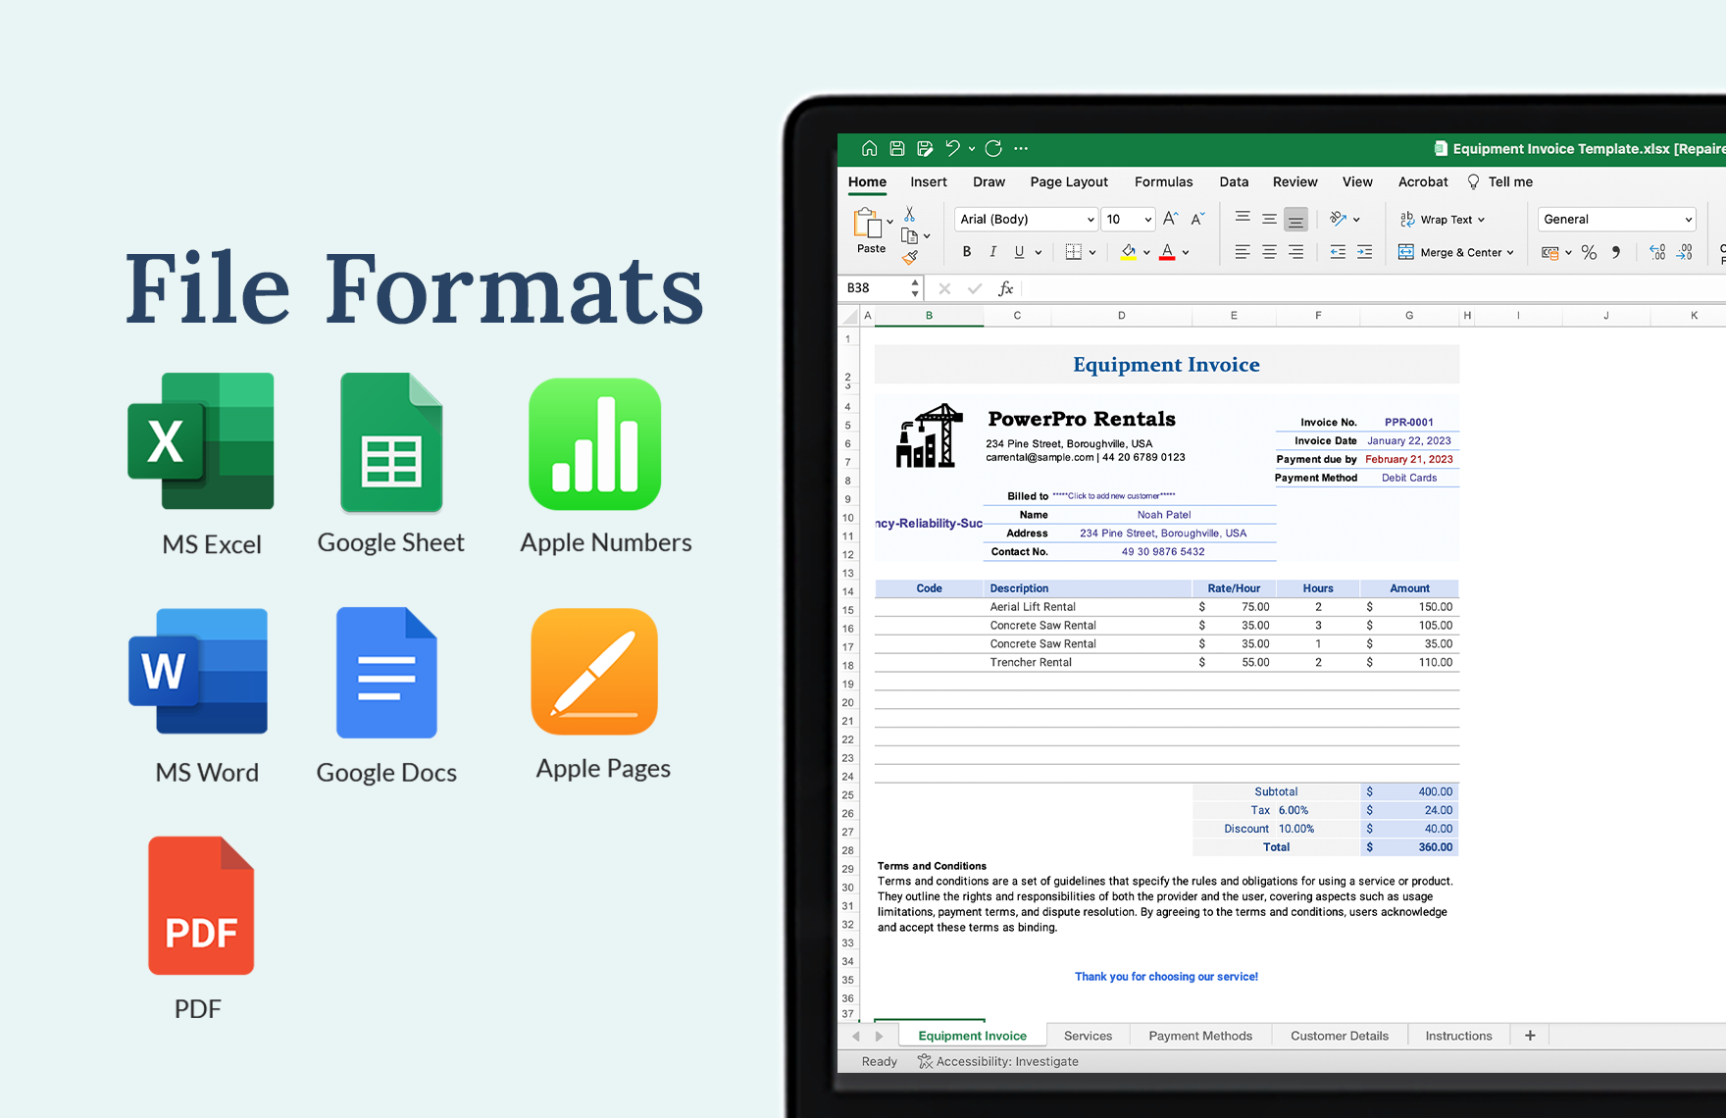Expand the undo history dropdown arrow
The height and width of the screenshot is (1118, 1726).
972,149
